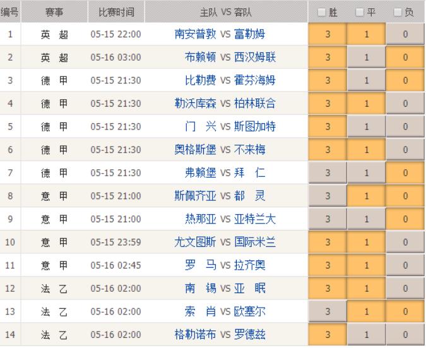Click the 英超 league label in row 1
Screen dimensions: 426x348
pyautogui.click(x=54, y=35)
